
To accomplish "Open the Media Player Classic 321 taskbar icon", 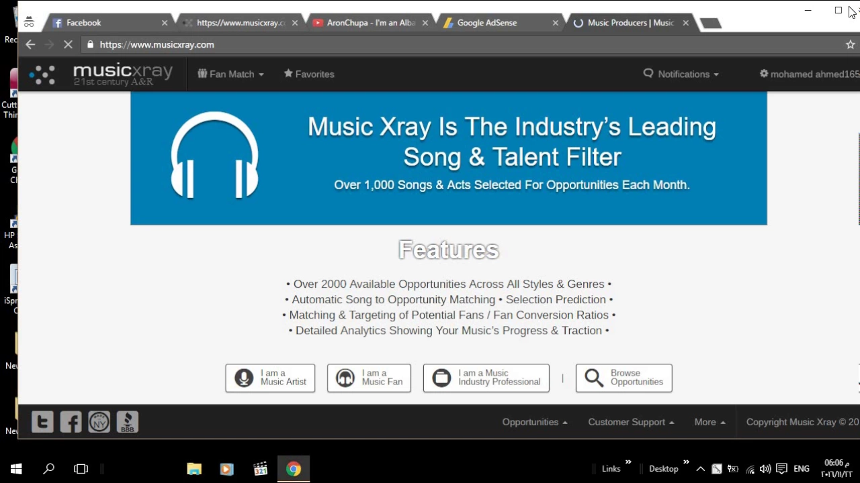I will click(260, 469).
